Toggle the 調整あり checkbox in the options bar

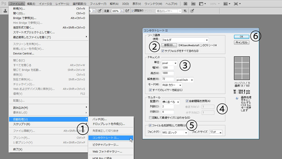point(133,11)
